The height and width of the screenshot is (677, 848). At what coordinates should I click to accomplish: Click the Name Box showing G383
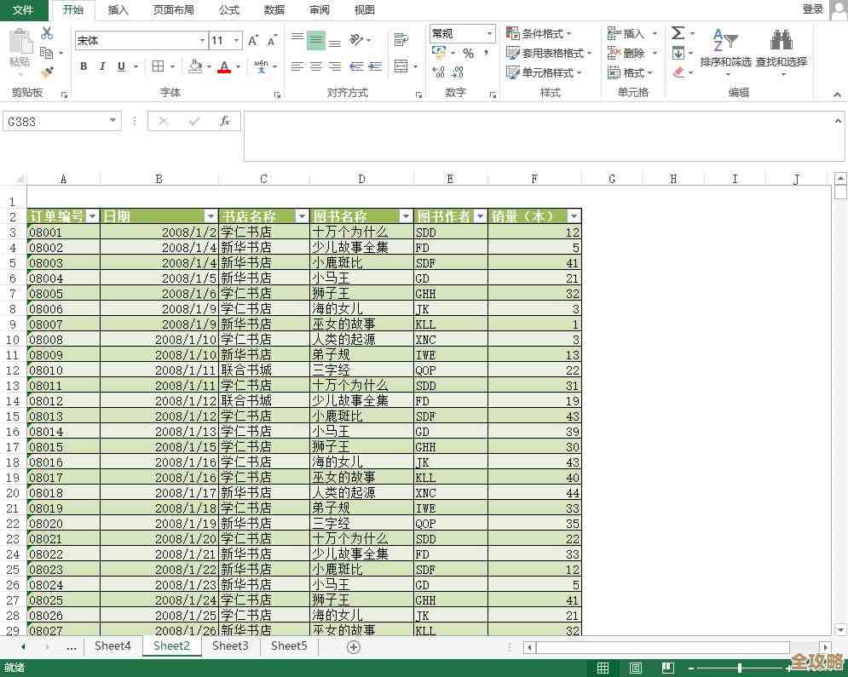pyautogui.click(x=55, y=122)
